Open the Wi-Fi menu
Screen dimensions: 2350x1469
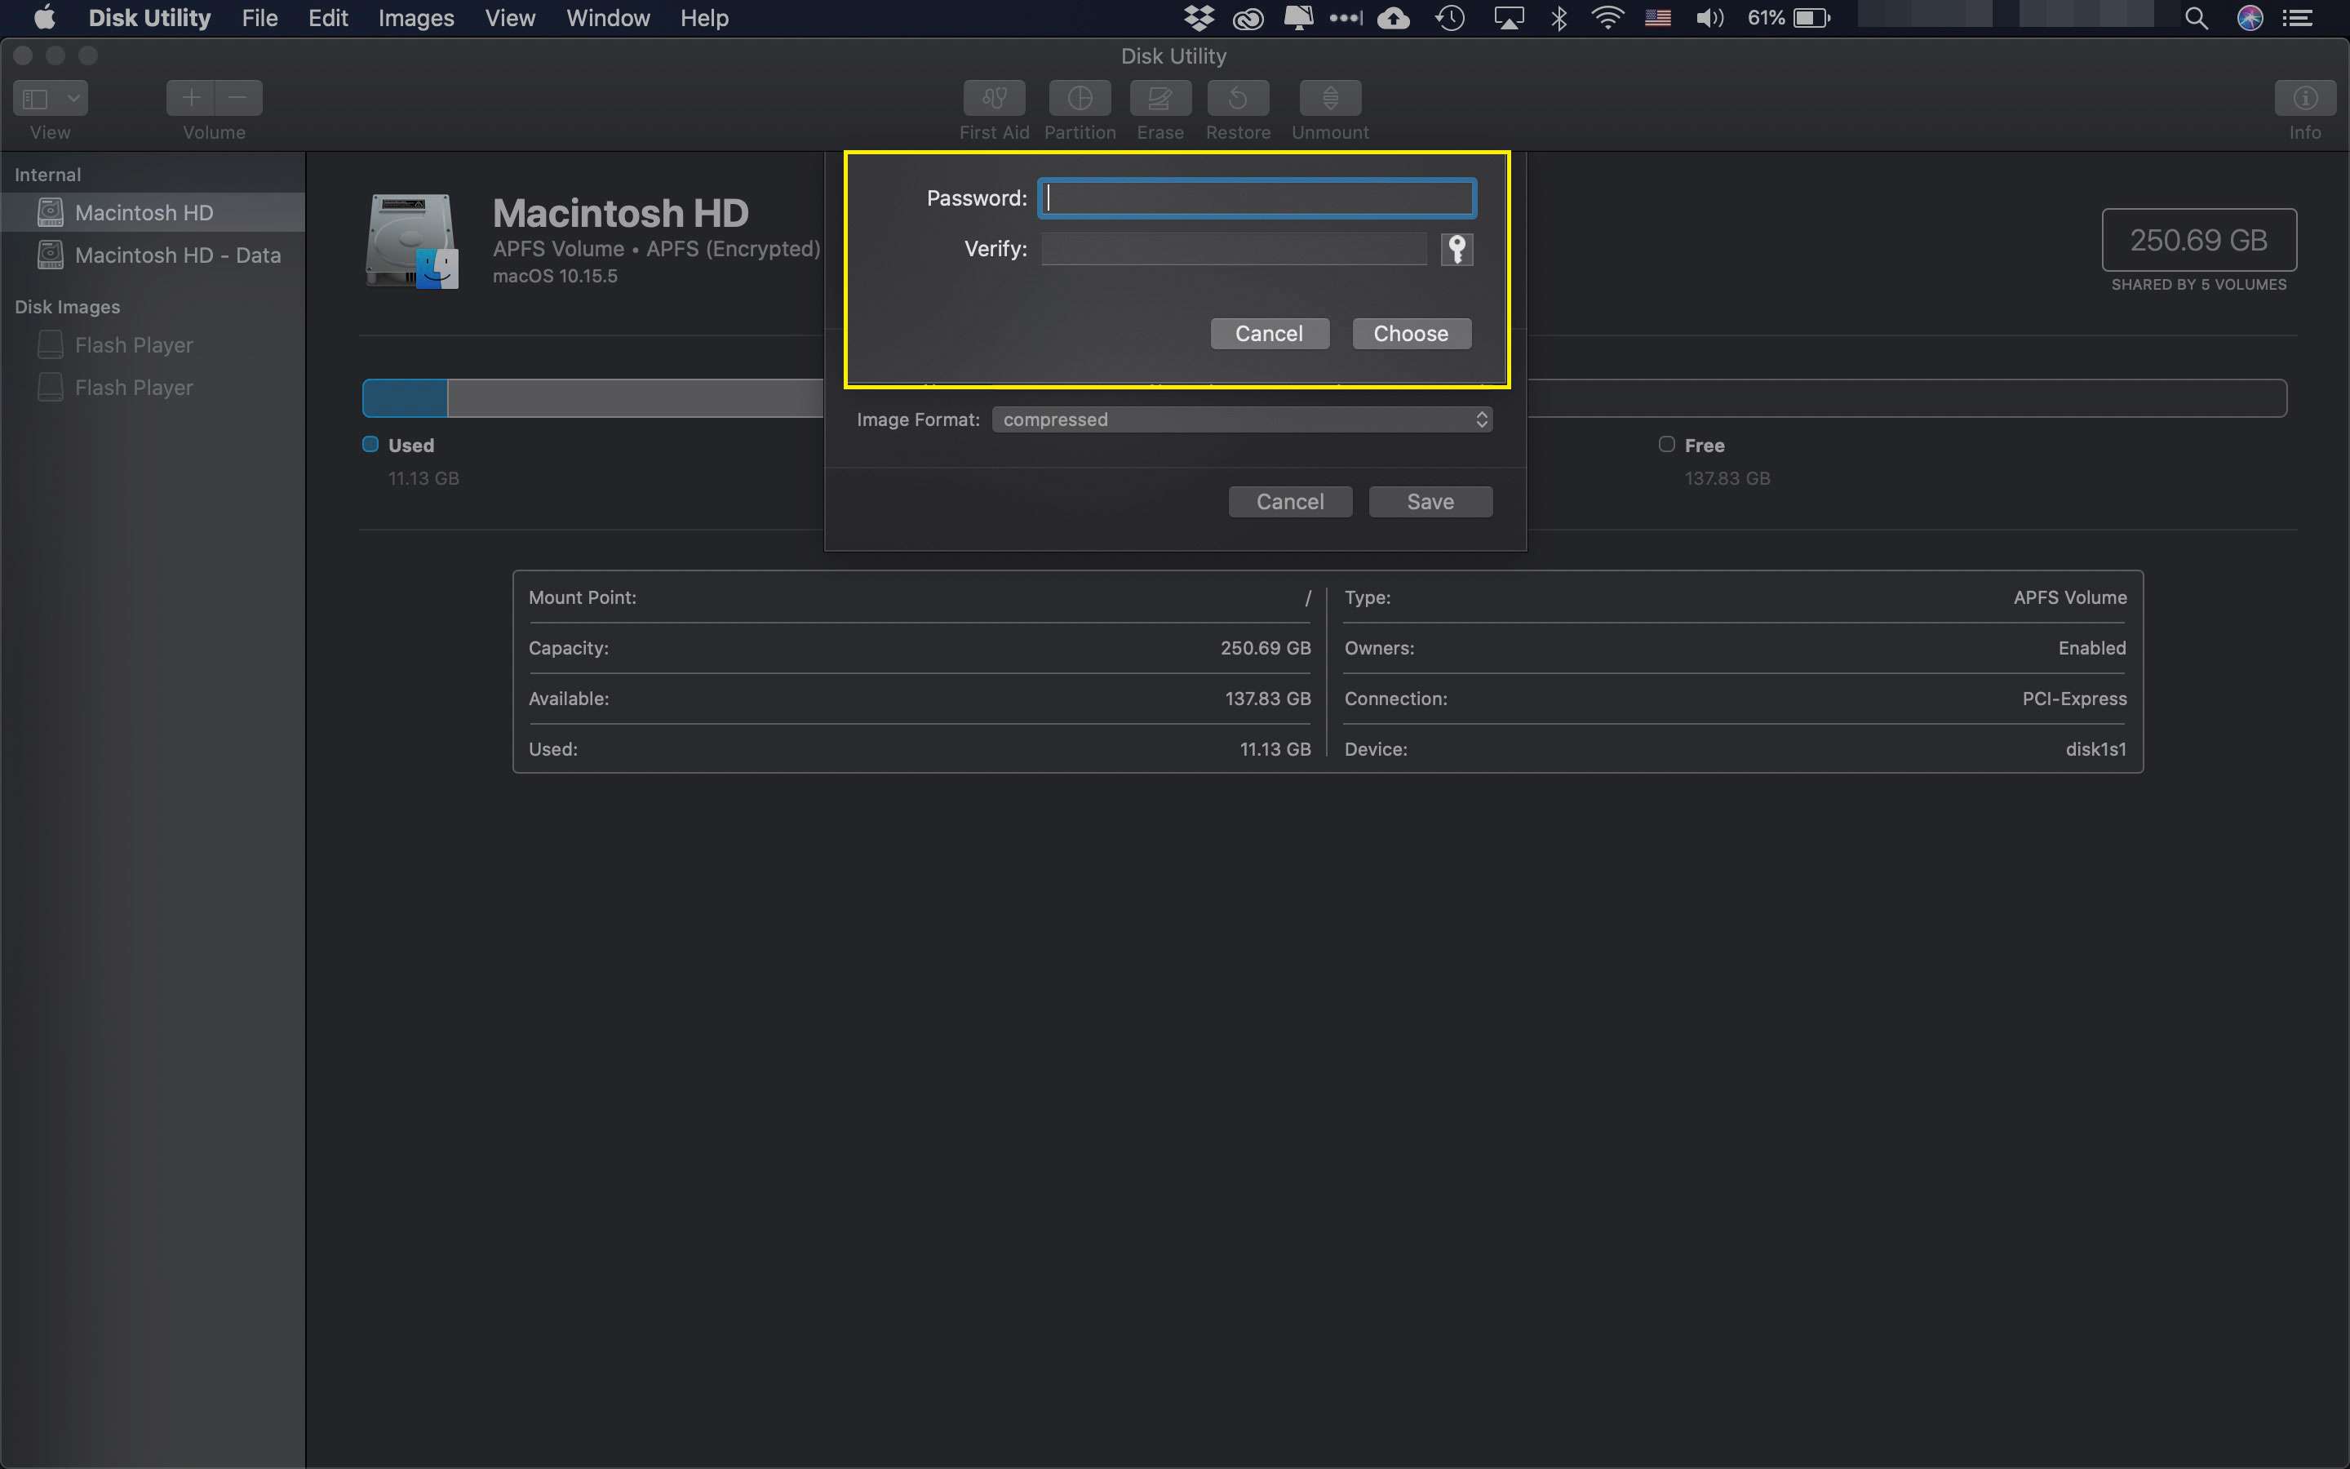coord(1608,17)
